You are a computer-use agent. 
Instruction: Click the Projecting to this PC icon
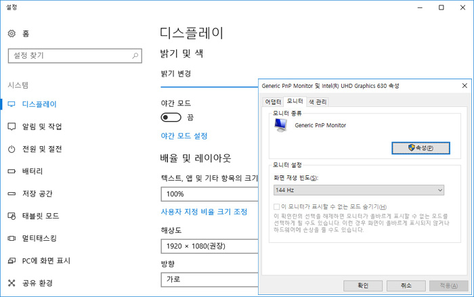coord(12,260)
